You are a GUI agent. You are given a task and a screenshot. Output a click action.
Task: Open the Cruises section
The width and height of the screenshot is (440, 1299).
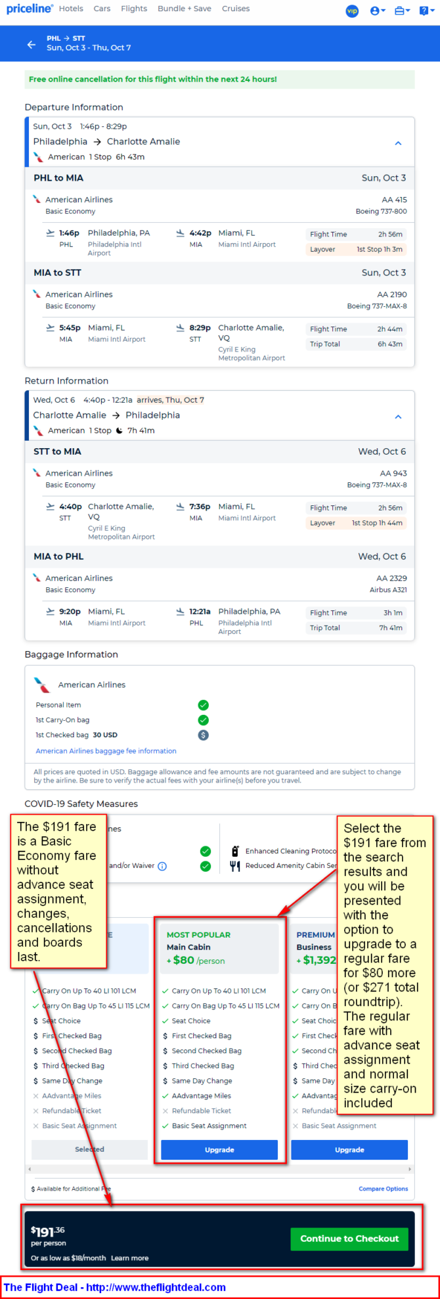tap(236, 9)
